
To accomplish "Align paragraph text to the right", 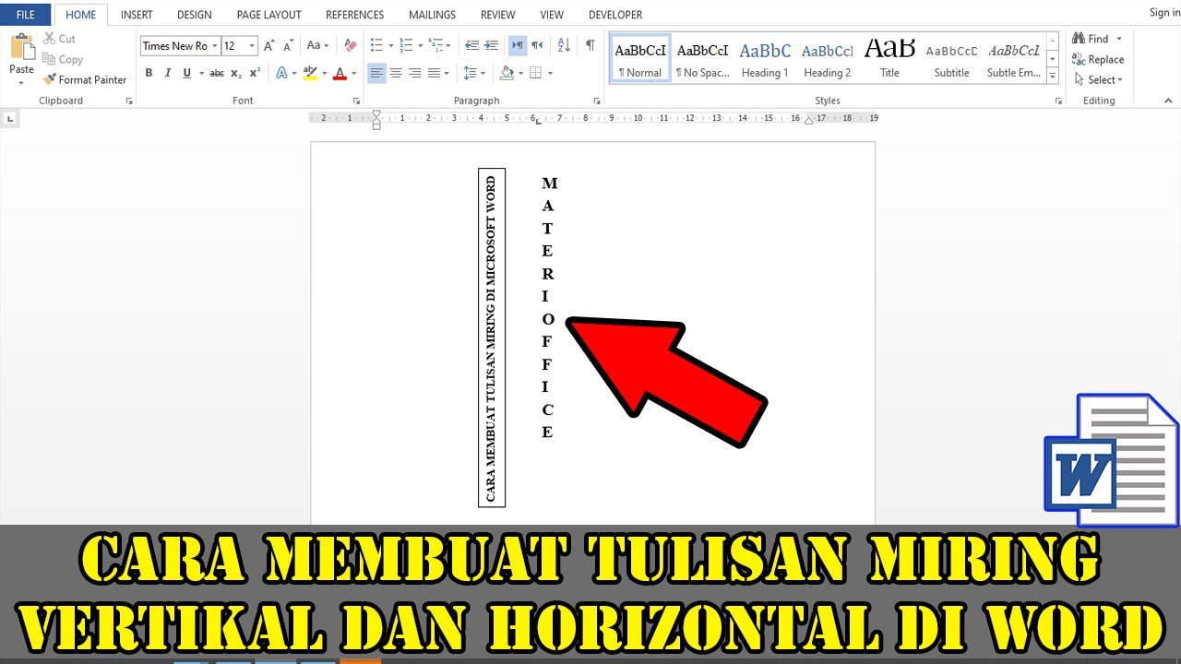I will click(414, 73).
